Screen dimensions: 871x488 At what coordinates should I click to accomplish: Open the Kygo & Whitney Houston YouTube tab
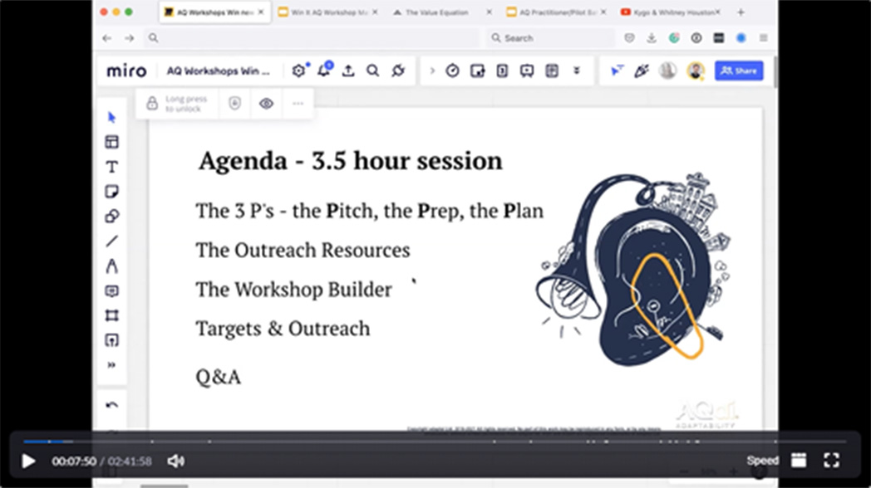[x=670, y=12]
